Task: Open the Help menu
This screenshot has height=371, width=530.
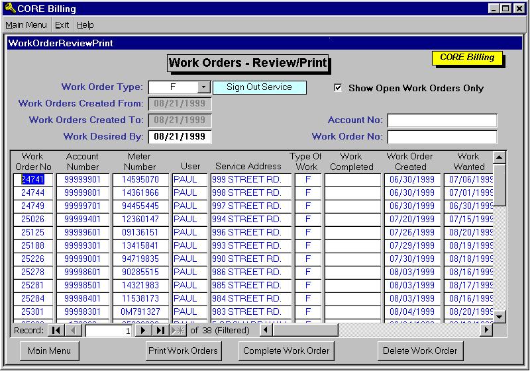Action: [85, 25]
